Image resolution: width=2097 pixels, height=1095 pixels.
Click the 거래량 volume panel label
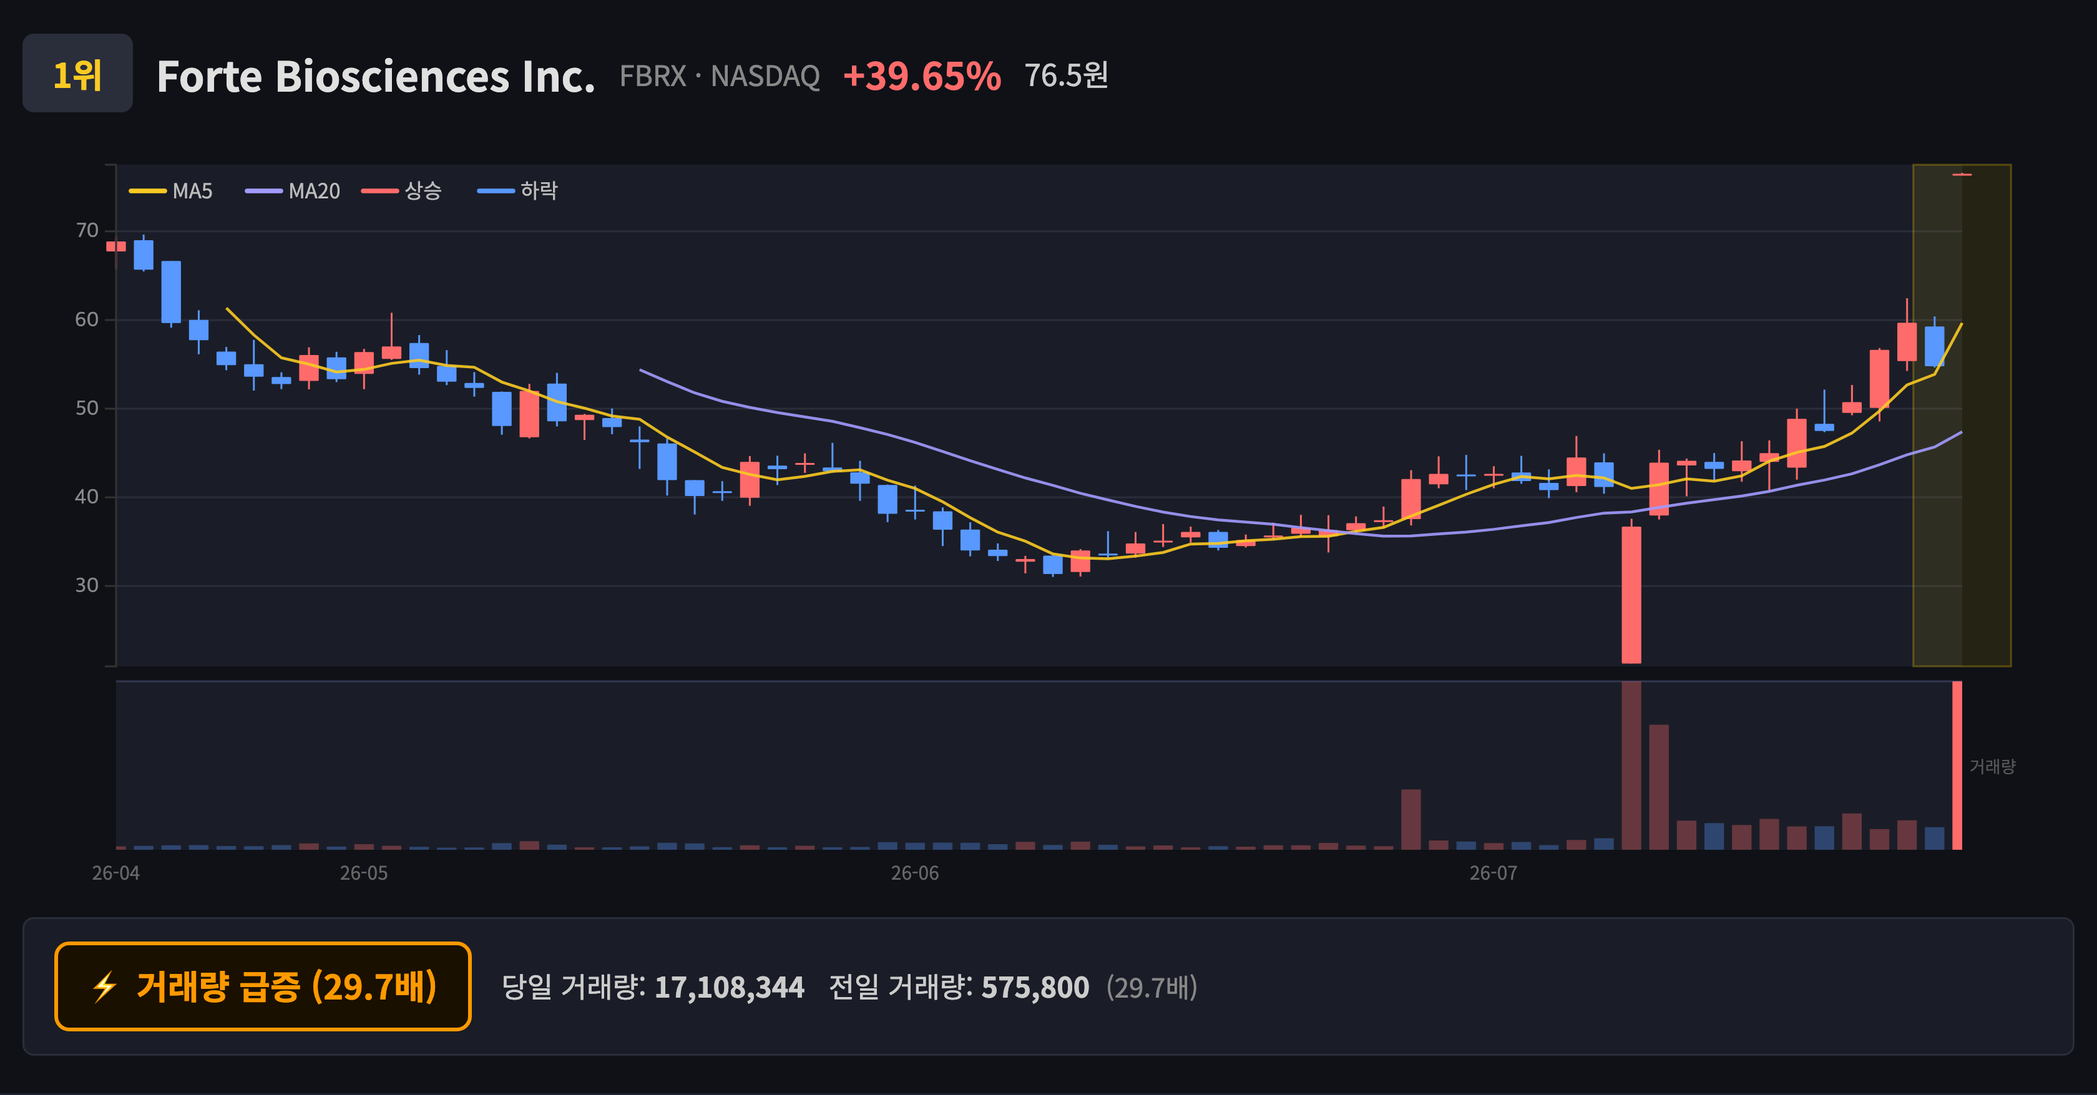click(x=1992, y=766)
